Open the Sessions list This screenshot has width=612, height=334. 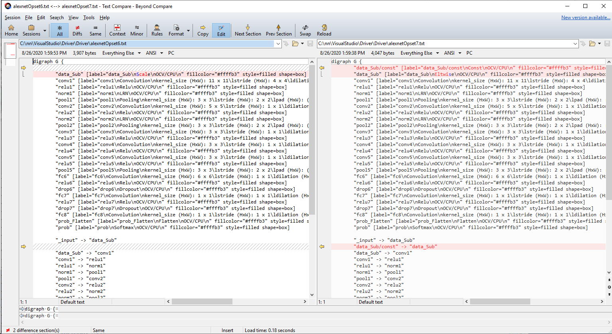click(31, 30)
